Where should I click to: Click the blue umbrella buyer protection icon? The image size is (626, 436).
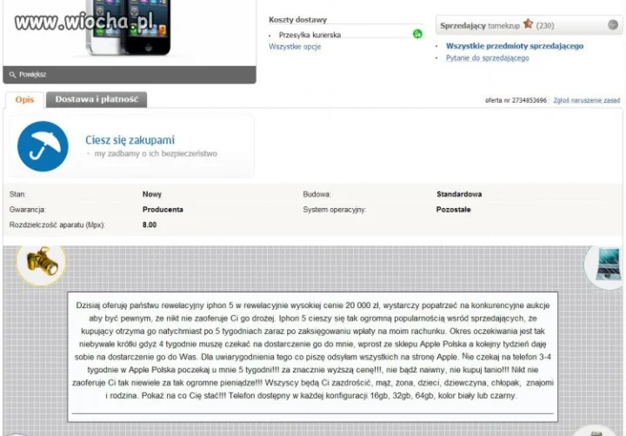[x=43, y=146]
